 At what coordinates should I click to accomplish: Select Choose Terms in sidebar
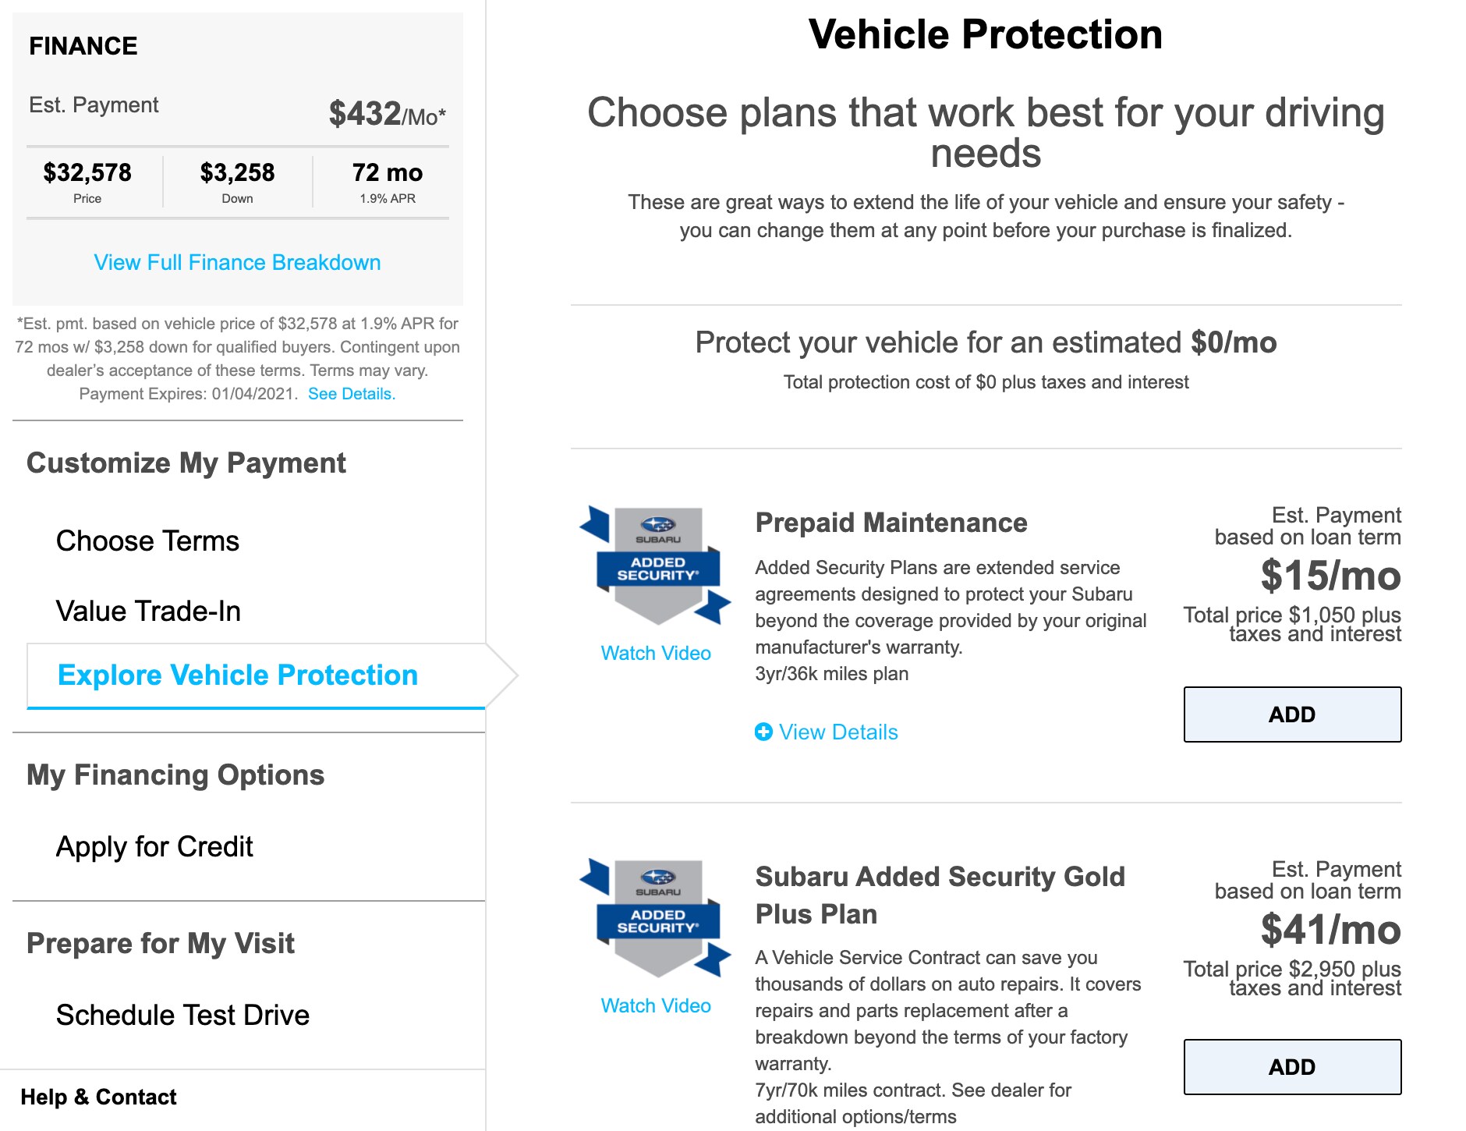[x=147, y=541]
